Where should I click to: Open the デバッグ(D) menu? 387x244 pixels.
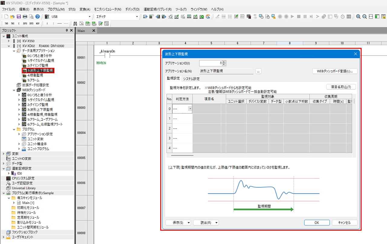pyautogui.click(x=132, y=9)
